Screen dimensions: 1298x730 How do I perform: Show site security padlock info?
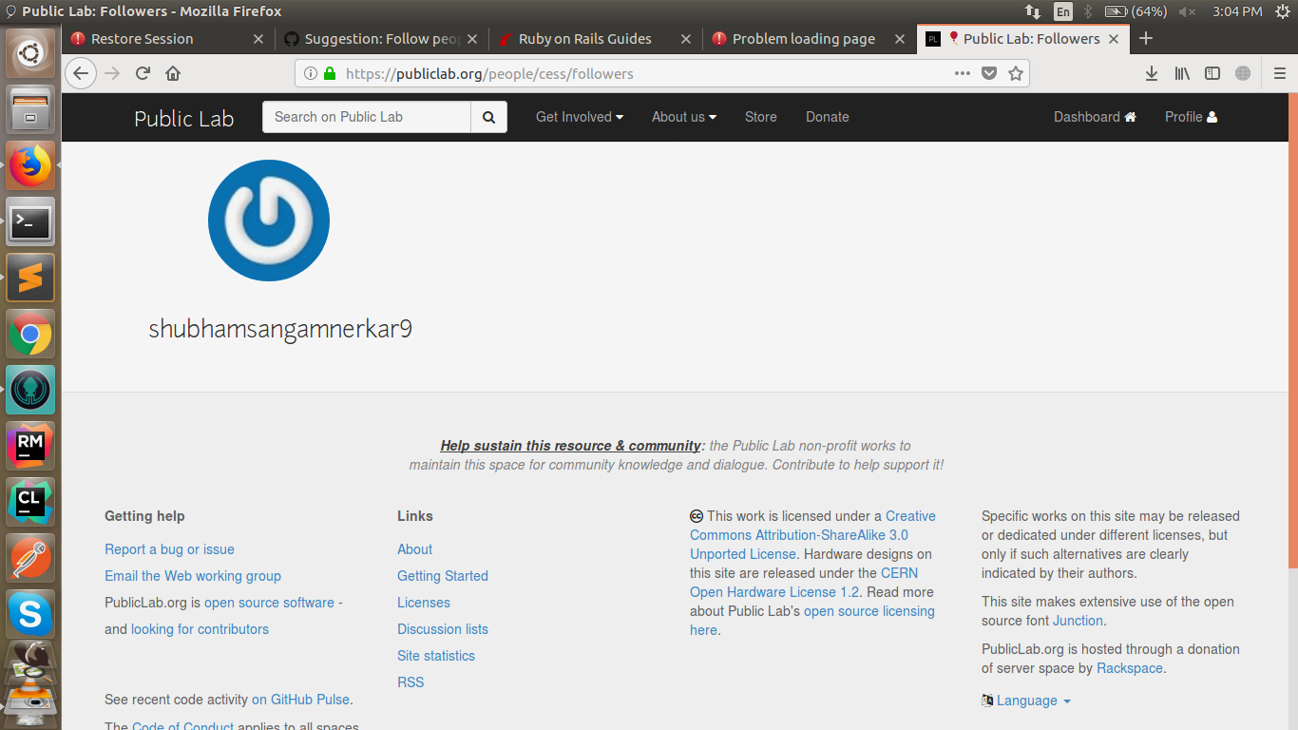tap(330, 73)
